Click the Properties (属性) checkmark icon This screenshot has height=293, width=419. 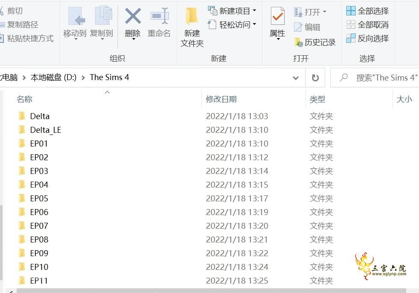click(277, 16)
